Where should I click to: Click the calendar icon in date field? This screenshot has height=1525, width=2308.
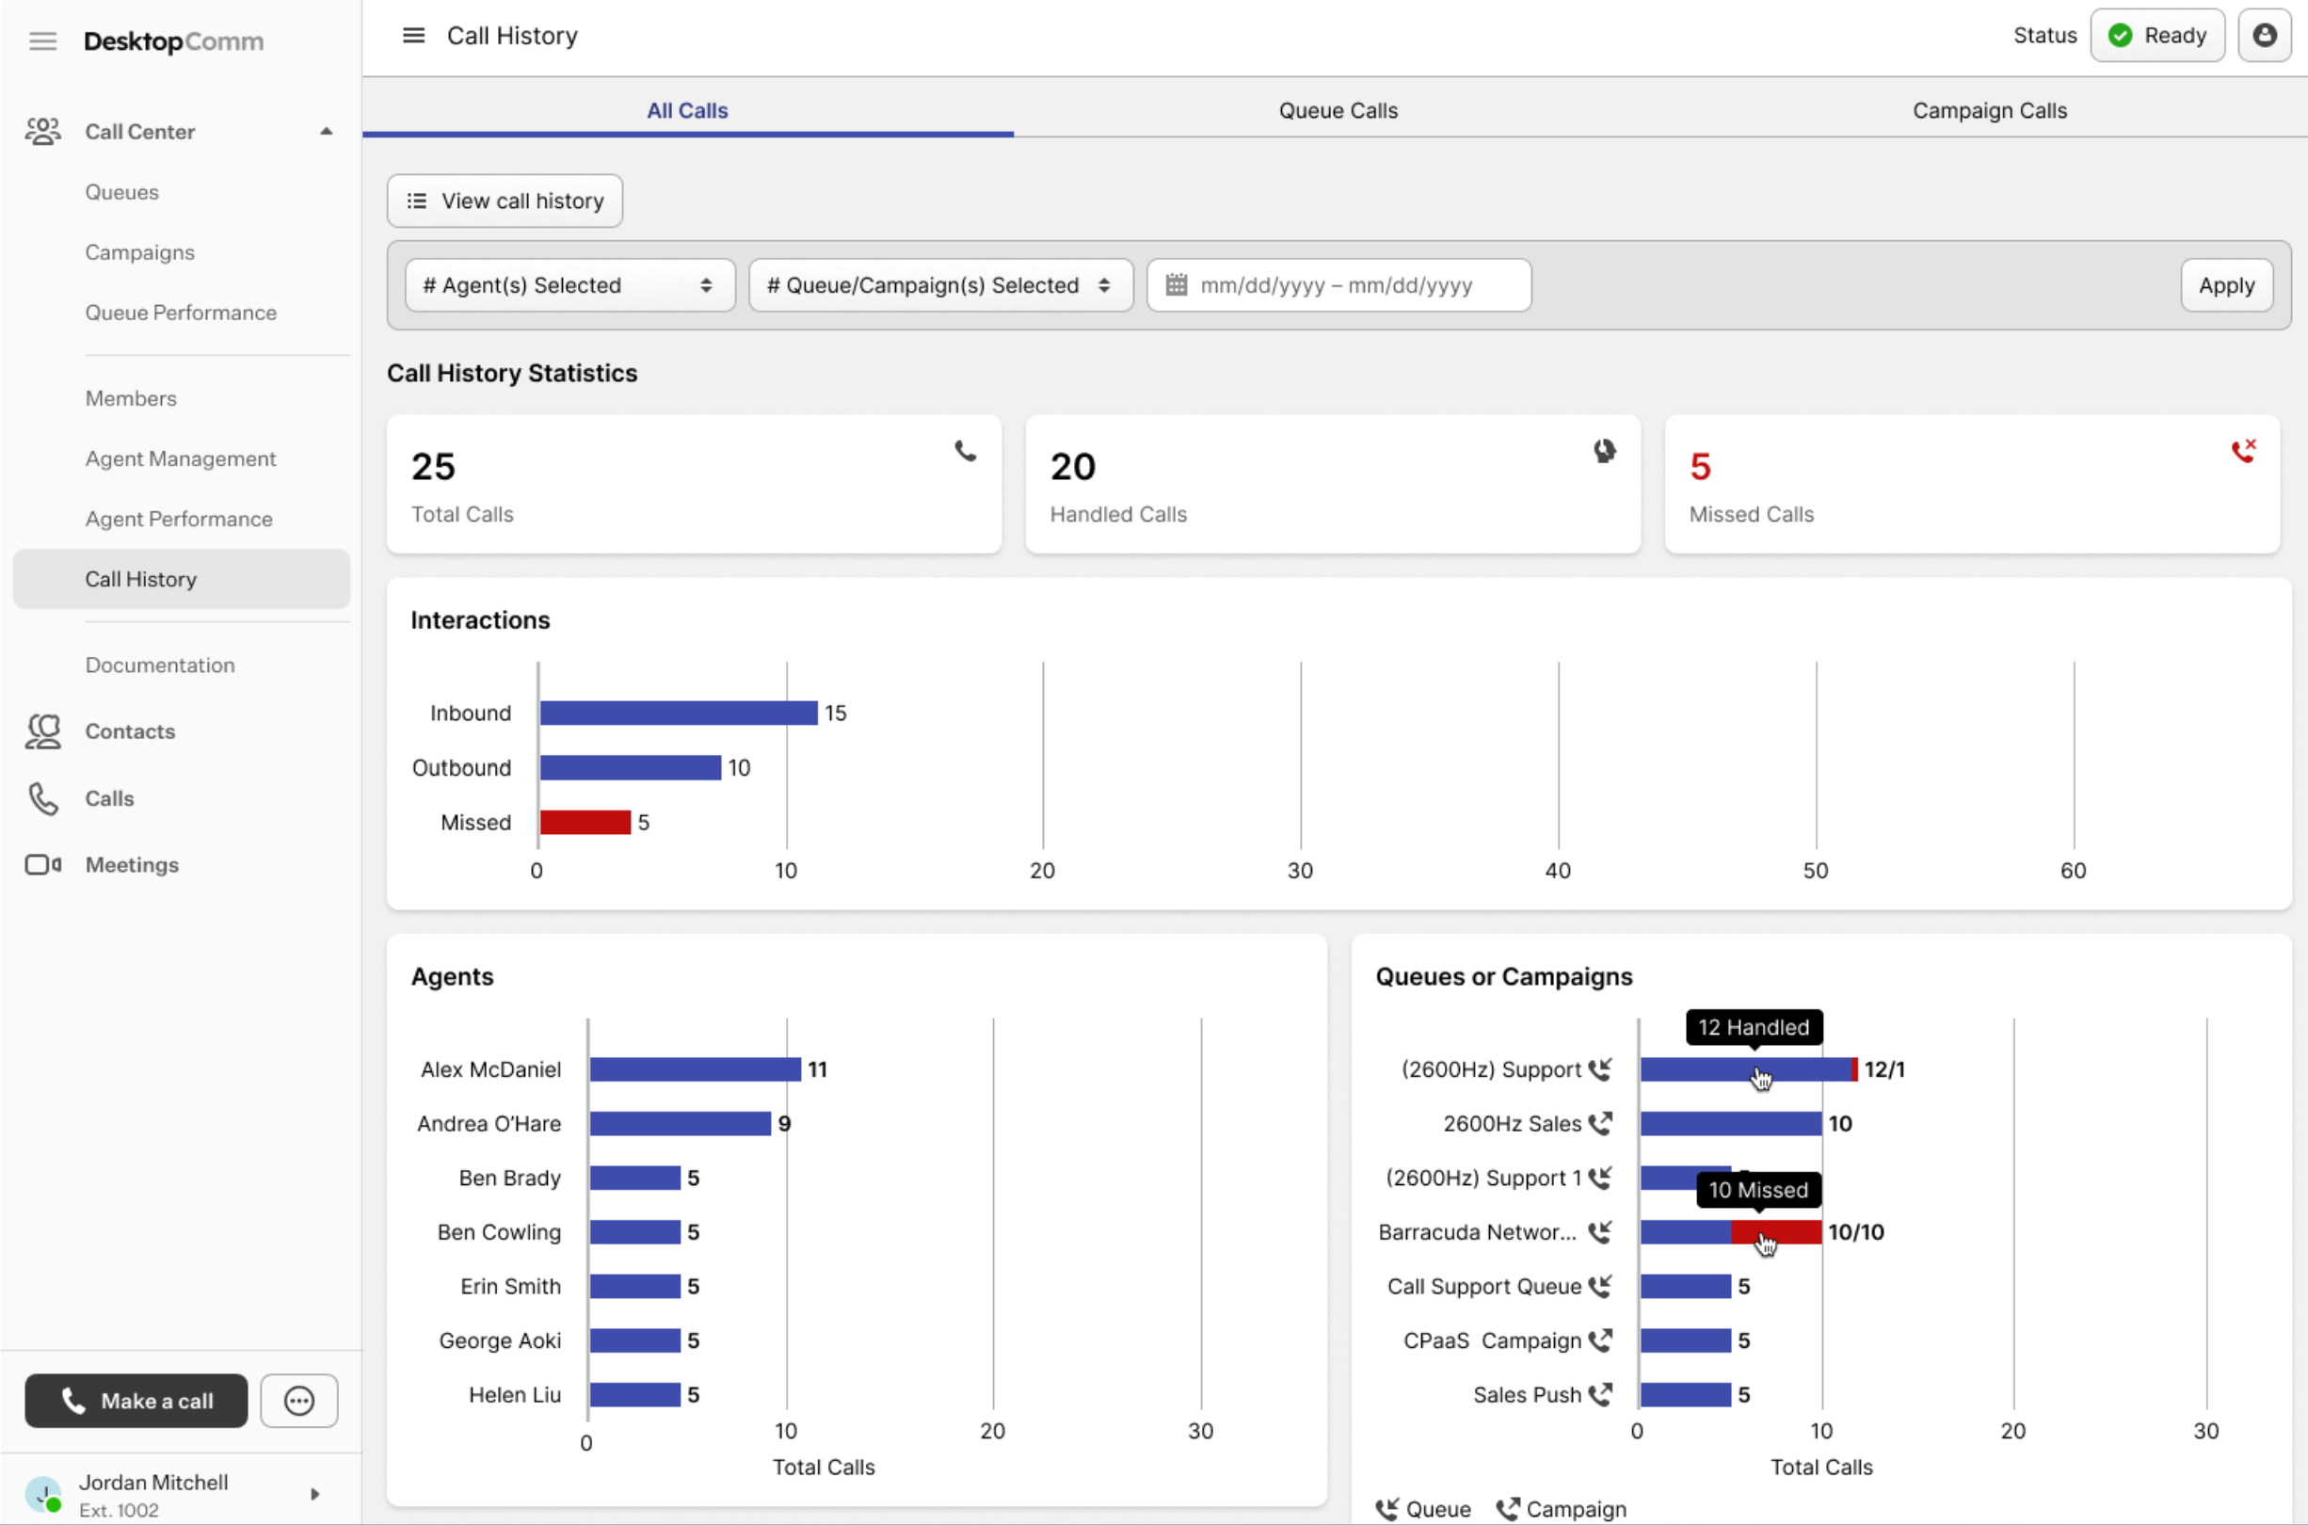[x=1177, y=285]
